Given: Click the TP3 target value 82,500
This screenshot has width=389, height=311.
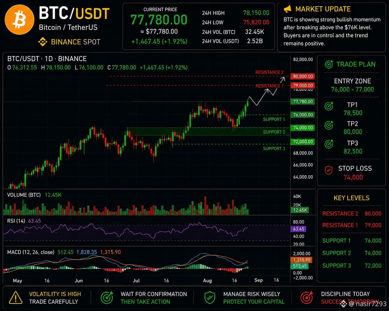Looking at the screenshot, I should 353,151.
